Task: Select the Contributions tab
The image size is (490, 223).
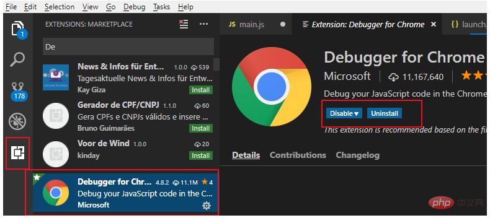Action: pyautogui.click(x=298, y=155)
